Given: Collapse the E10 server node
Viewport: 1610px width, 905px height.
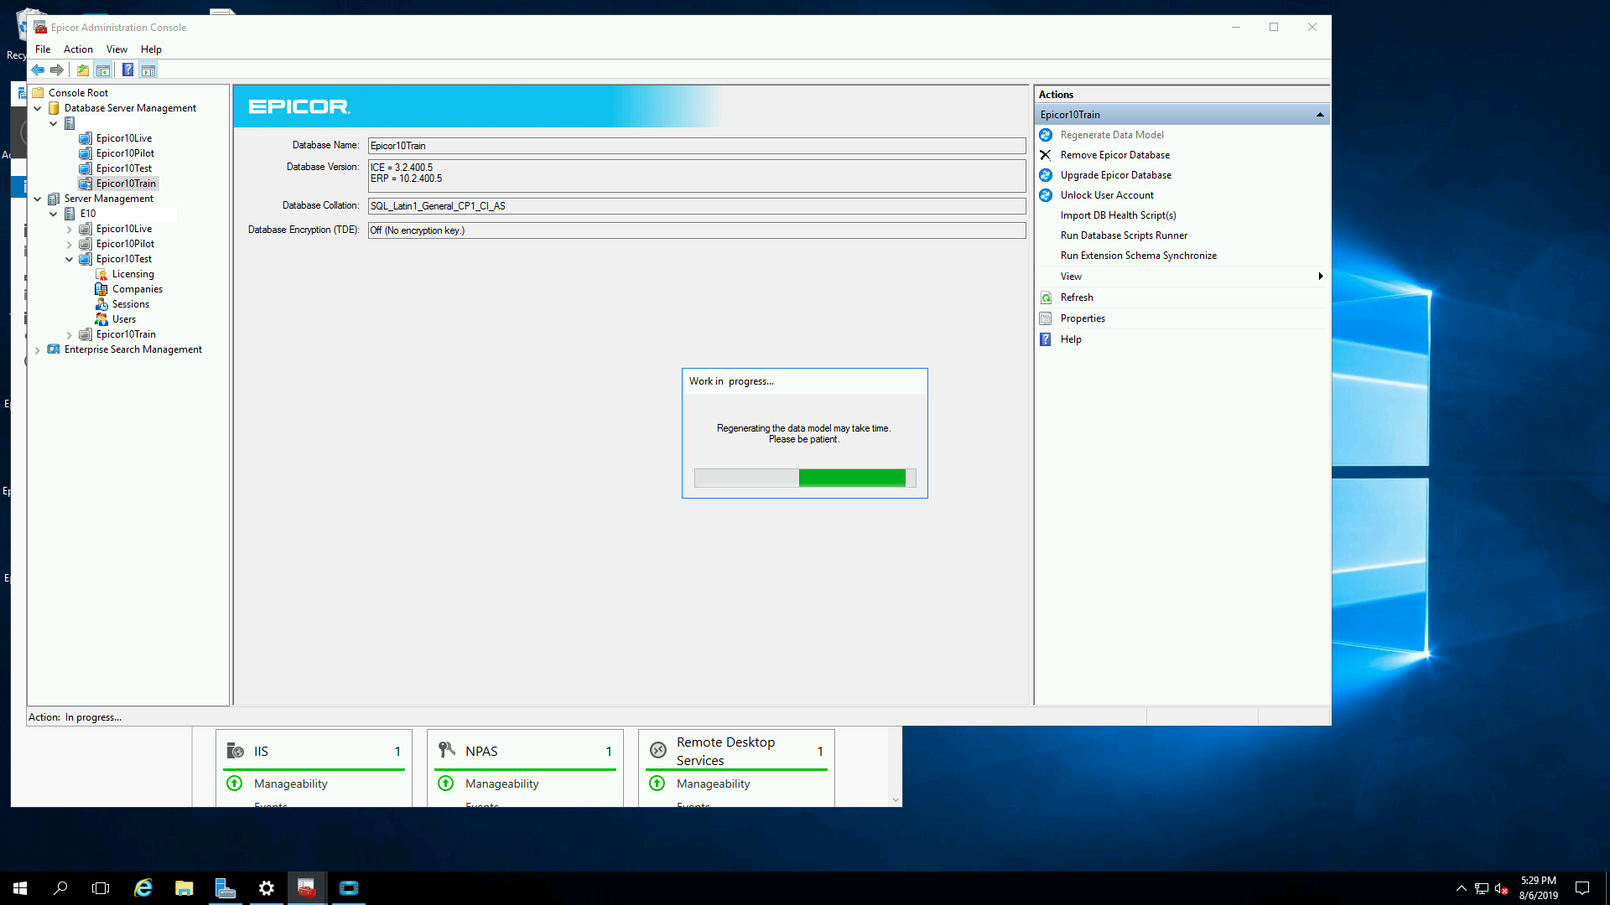Looking at the screenshot, I should point(54,214).
